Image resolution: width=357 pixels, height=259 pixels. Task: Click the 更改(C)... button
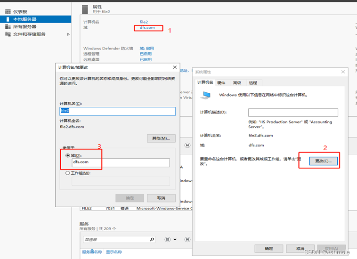pos(323,161)
